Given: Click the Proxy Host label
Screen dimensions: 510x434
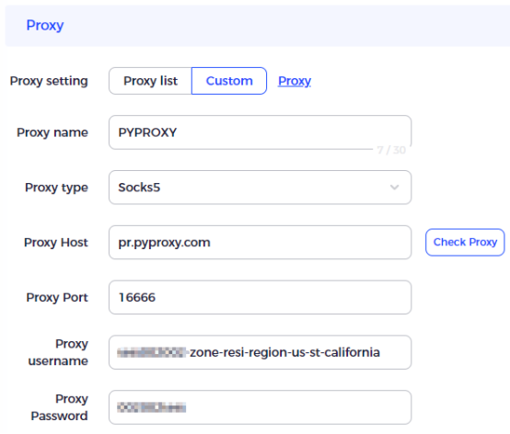Looking at the screenshot, I should coord(56,243).
